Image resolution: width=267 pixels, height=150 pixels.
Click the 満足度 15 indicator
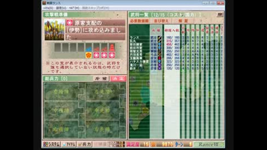[x=138, y=144]
